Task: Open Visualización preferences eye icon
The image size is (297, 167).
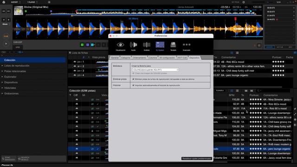Action: (121, 45)
